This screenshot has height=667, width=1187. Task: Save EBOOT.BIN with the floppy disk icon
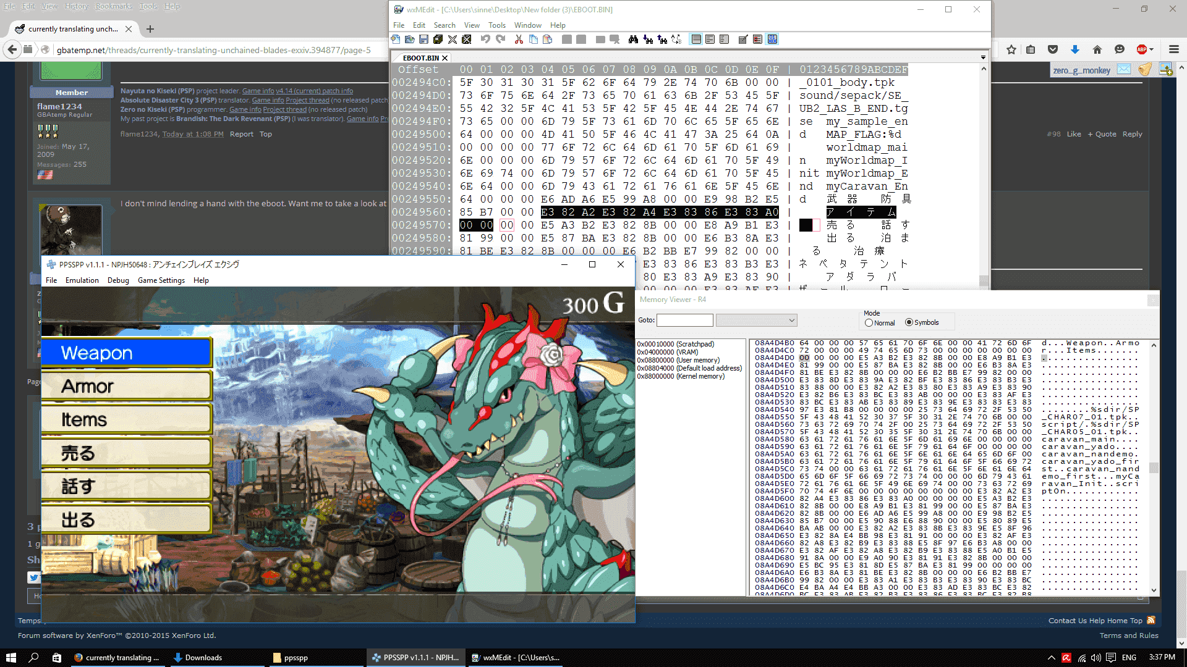pos(423,40)
